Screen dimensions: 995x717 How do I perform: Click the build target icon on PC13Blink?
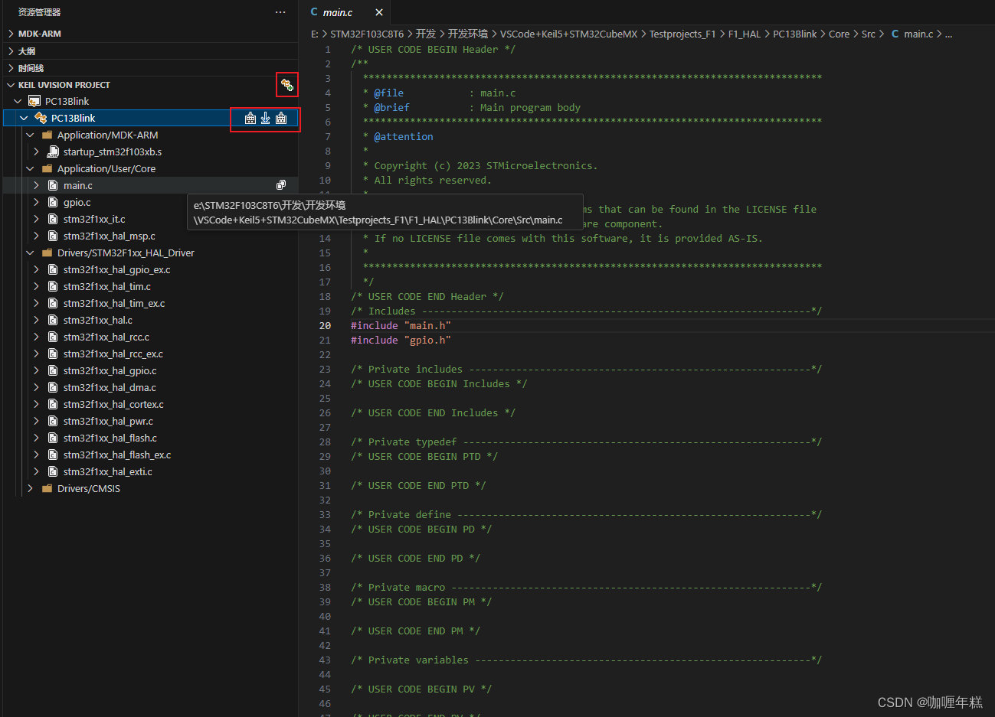(x=250, y=118)
